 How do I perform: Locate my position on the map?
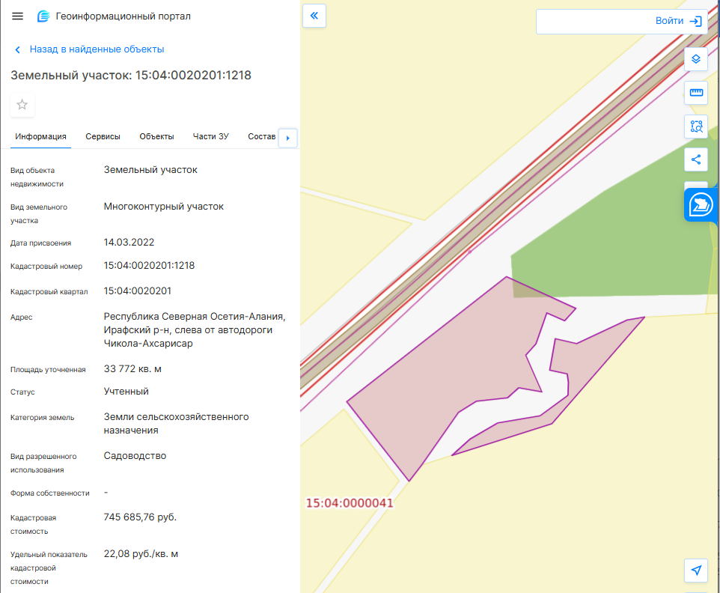(695, 571)
